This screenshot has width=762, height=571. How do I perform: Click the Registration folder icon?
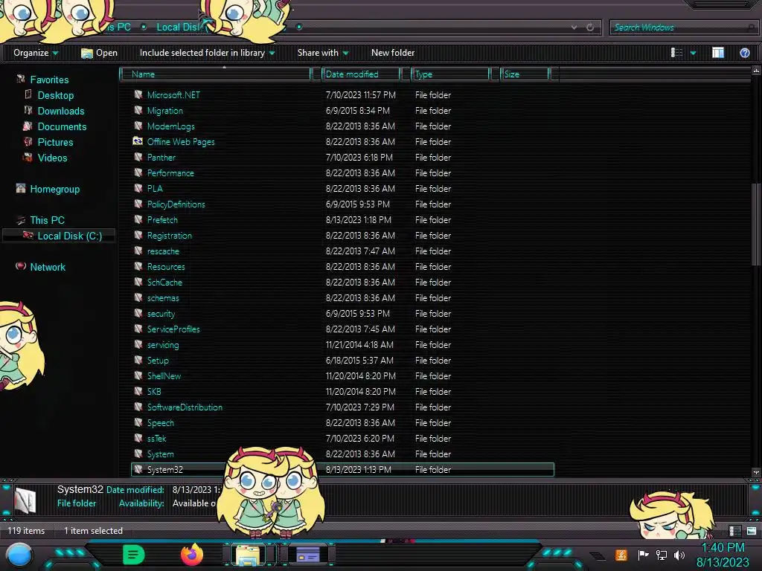coord(138,235)
